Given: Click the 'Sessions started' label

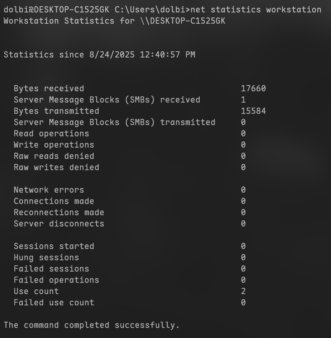Looking at the screenshot, I should [54, 246].
